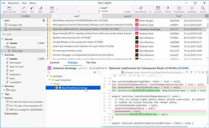The width and height of the screenshot is (209, 128).
Task: Collapse the Starred section
Action: (2, 39)
